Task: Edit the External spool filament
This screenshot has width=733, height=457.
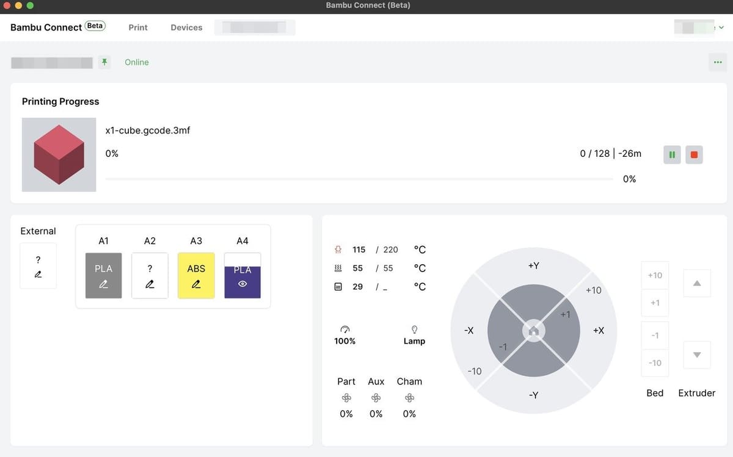Action: [x=38, y=266]
